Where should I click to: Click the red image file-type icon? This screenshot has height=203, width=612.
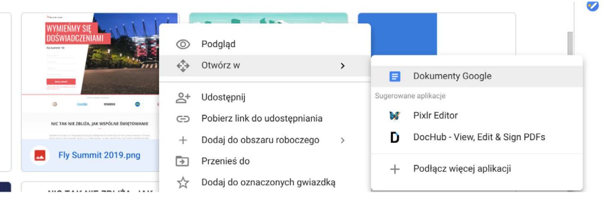tap(40, 156)
